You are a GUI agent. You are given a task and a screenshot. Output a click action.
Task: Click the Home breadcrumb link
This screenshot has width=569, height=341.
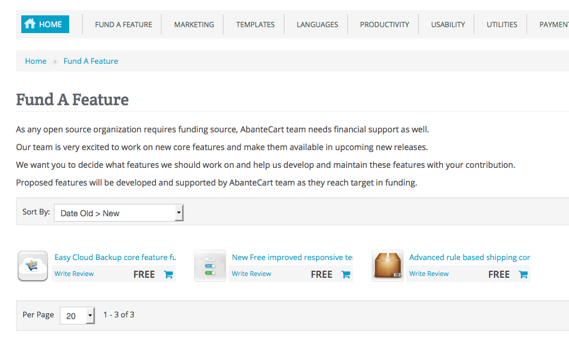tap(35, 61)
